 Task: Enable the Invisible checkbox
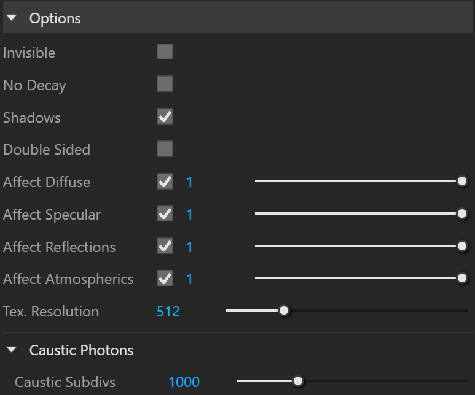point(165,52)
